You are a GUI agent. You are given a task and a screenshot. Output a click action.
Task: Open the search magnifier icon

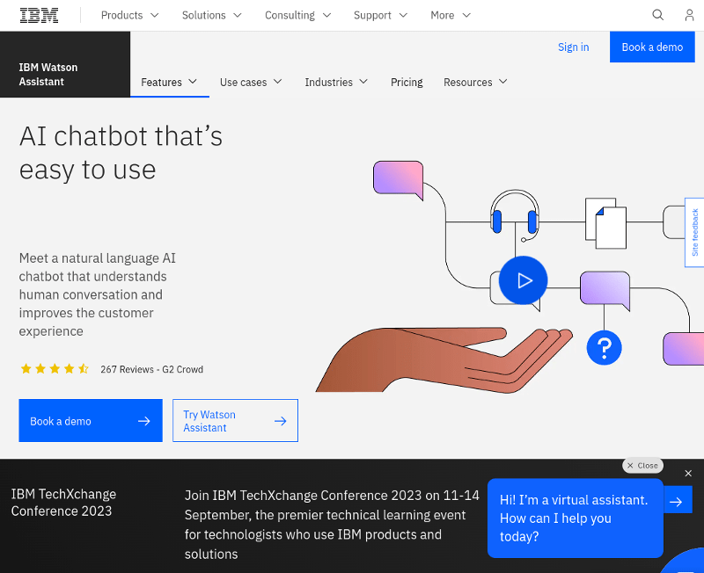click(657, 15)
